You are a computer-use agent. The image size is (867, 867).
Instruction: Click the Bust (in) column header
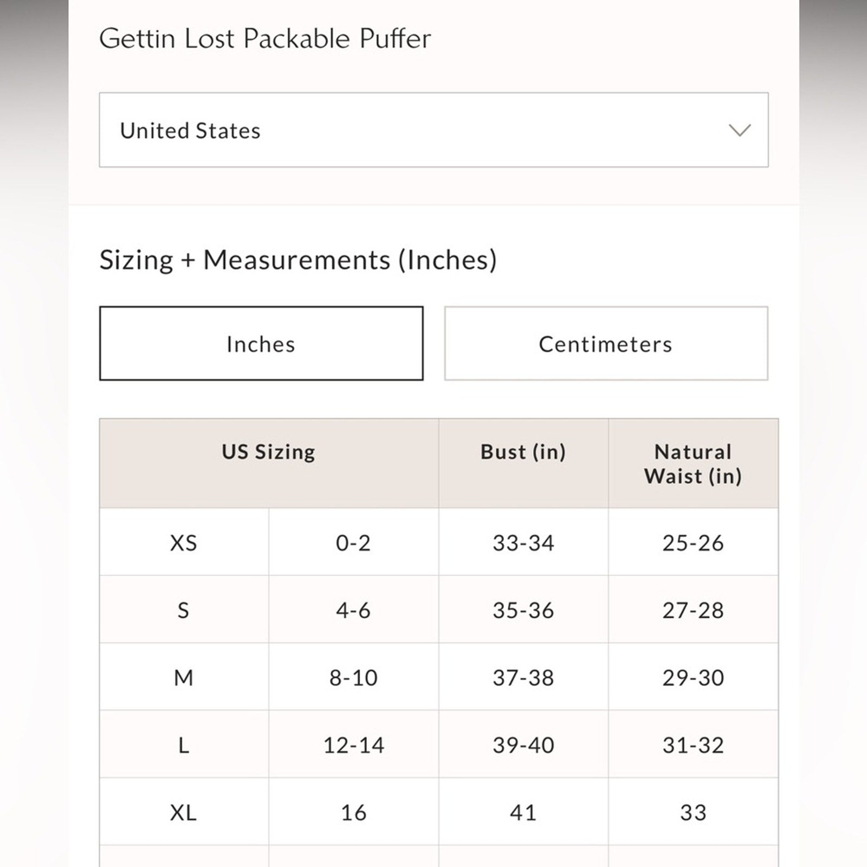[x=523, y=452]
